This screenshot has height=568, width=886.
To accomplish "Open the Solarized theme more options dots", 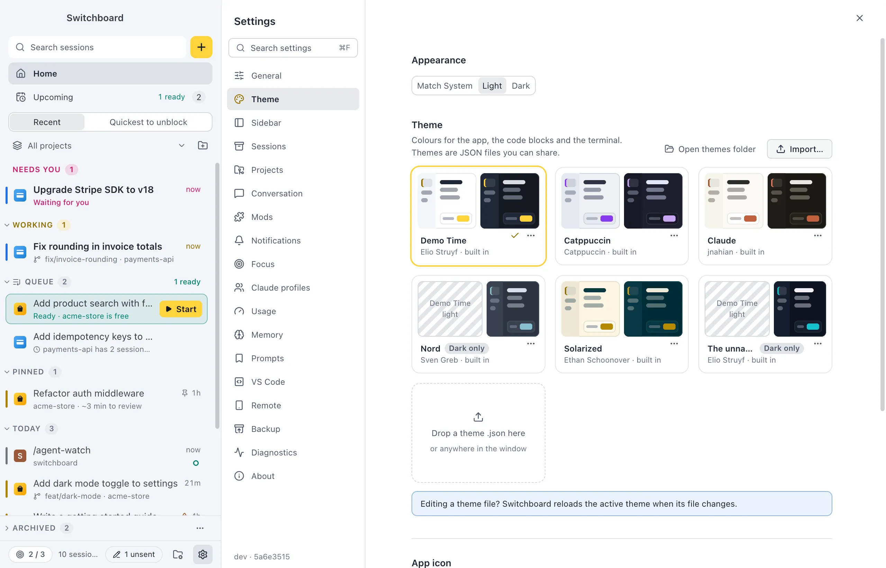I will click(x=674, y=343).
